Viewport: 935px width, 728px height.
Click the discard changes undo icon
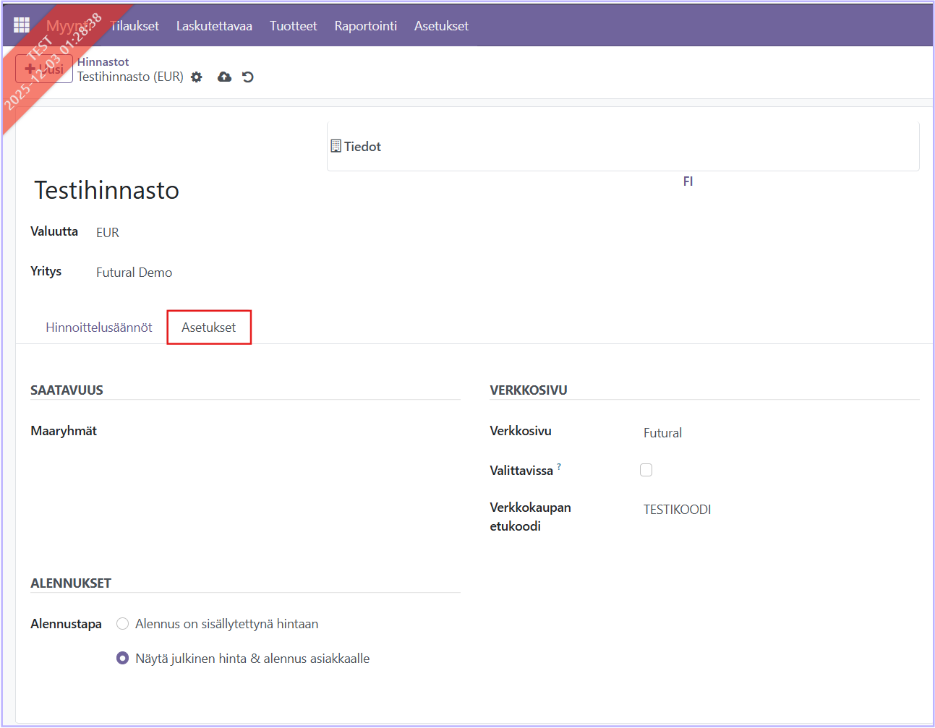(x=248, y=77)
